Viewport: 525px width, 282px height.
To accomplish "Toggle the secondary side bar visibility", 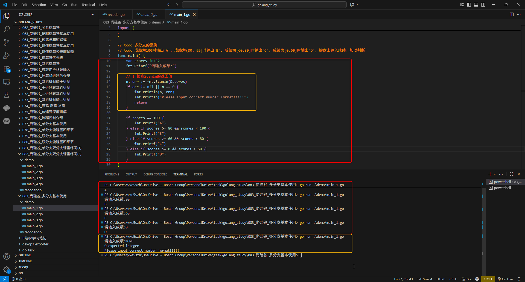I will (483, 5).
